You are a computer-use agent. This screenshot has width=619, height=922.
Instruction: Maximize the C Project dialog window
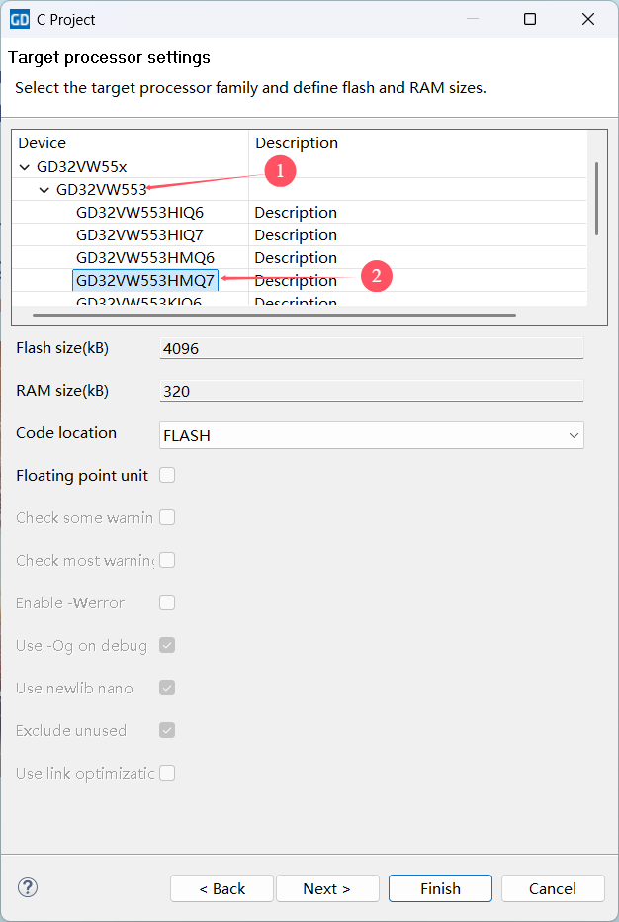coord(530,19)
